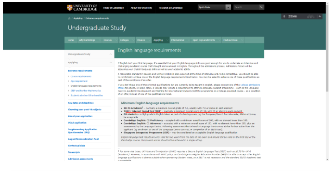The image size is (333, 175).
Task: Click the Entrance requirements breadcrumb link
Action: coord(97,18)
